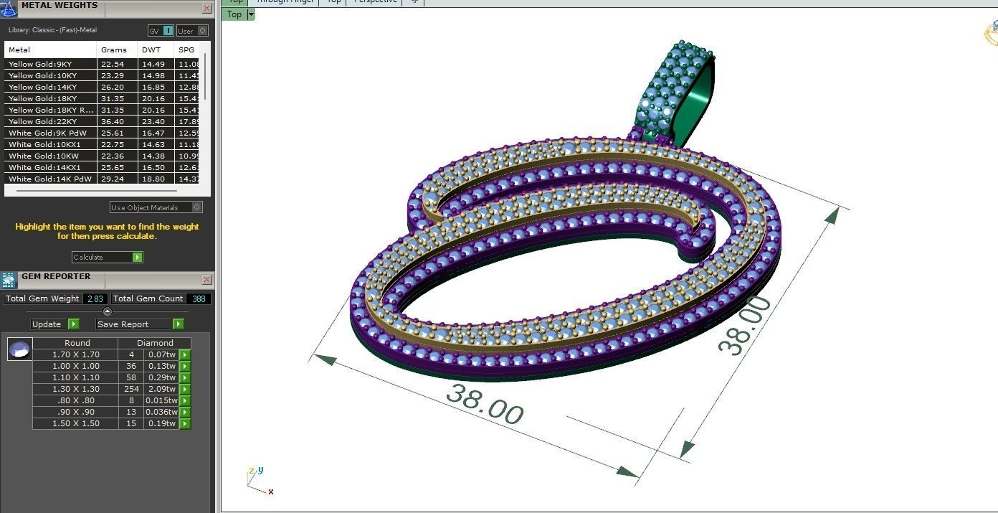998x513 pixels.
Task: Click the green arrow next to Save Report
Action: click(x=179, y=324)
